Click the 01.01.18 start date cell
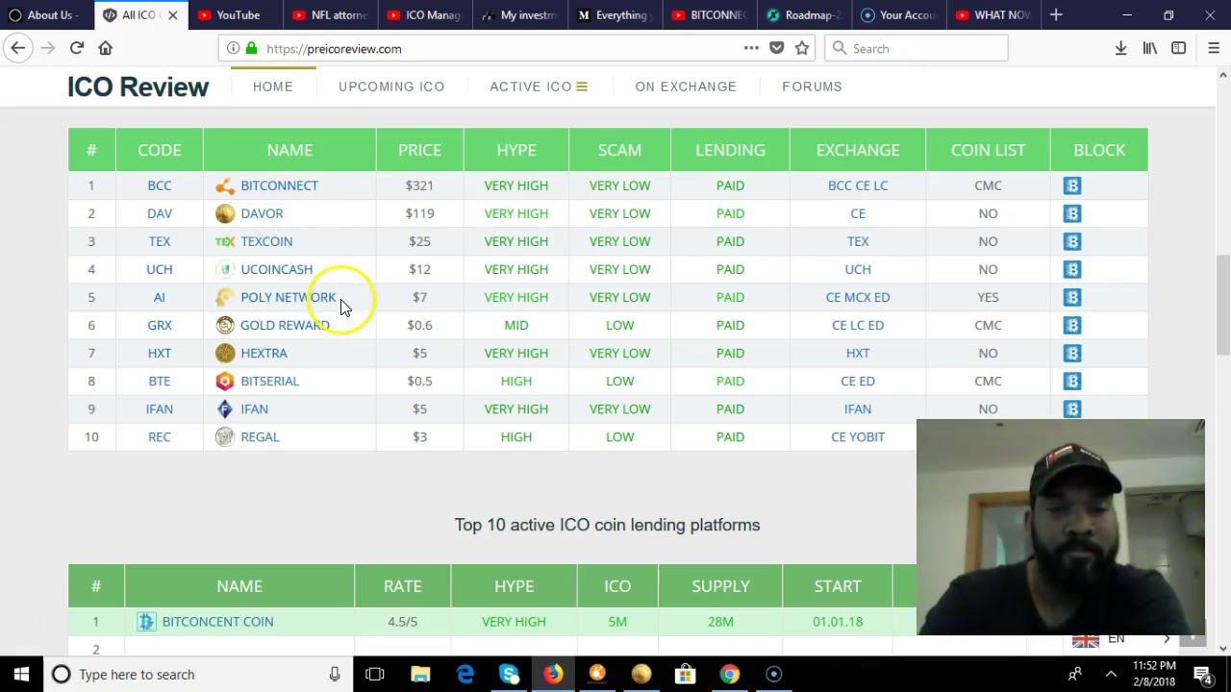1231x692 pixels. [838, 622]
